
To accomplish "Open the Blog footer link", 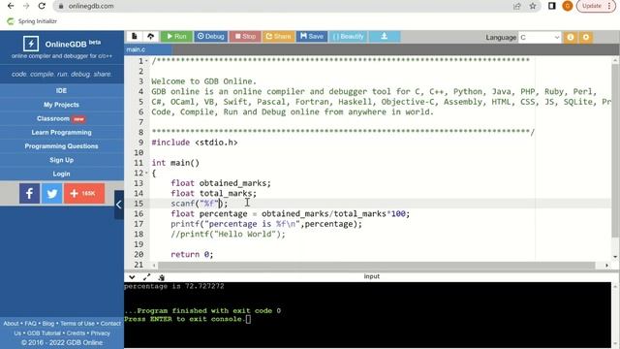I will [x=48, y=323].
